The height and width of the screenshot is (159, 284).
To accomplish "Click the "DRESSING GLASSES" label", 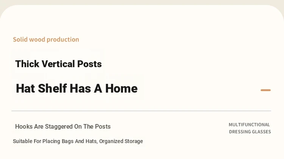I will coord(250,132).
